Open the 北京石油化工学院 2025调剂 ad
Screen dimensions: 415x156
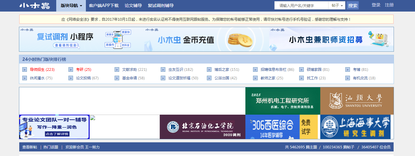pyautogui.click(x=203, y=127)
